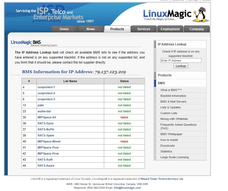This screenshot has height=191, width=228.
Task: Open the MIPSpace-All list link
Action: click(x=47, y=117)
